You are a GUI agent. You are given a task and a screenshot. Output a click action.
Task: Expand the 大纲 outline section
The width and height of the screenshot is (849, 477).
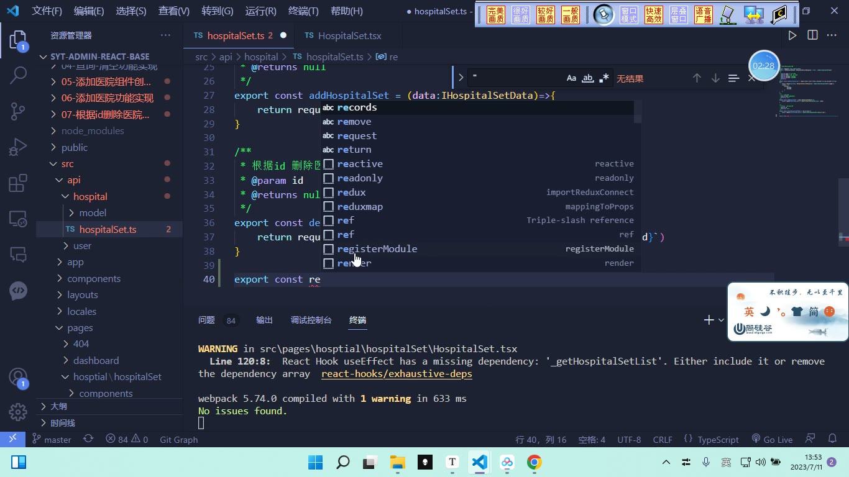58,406
